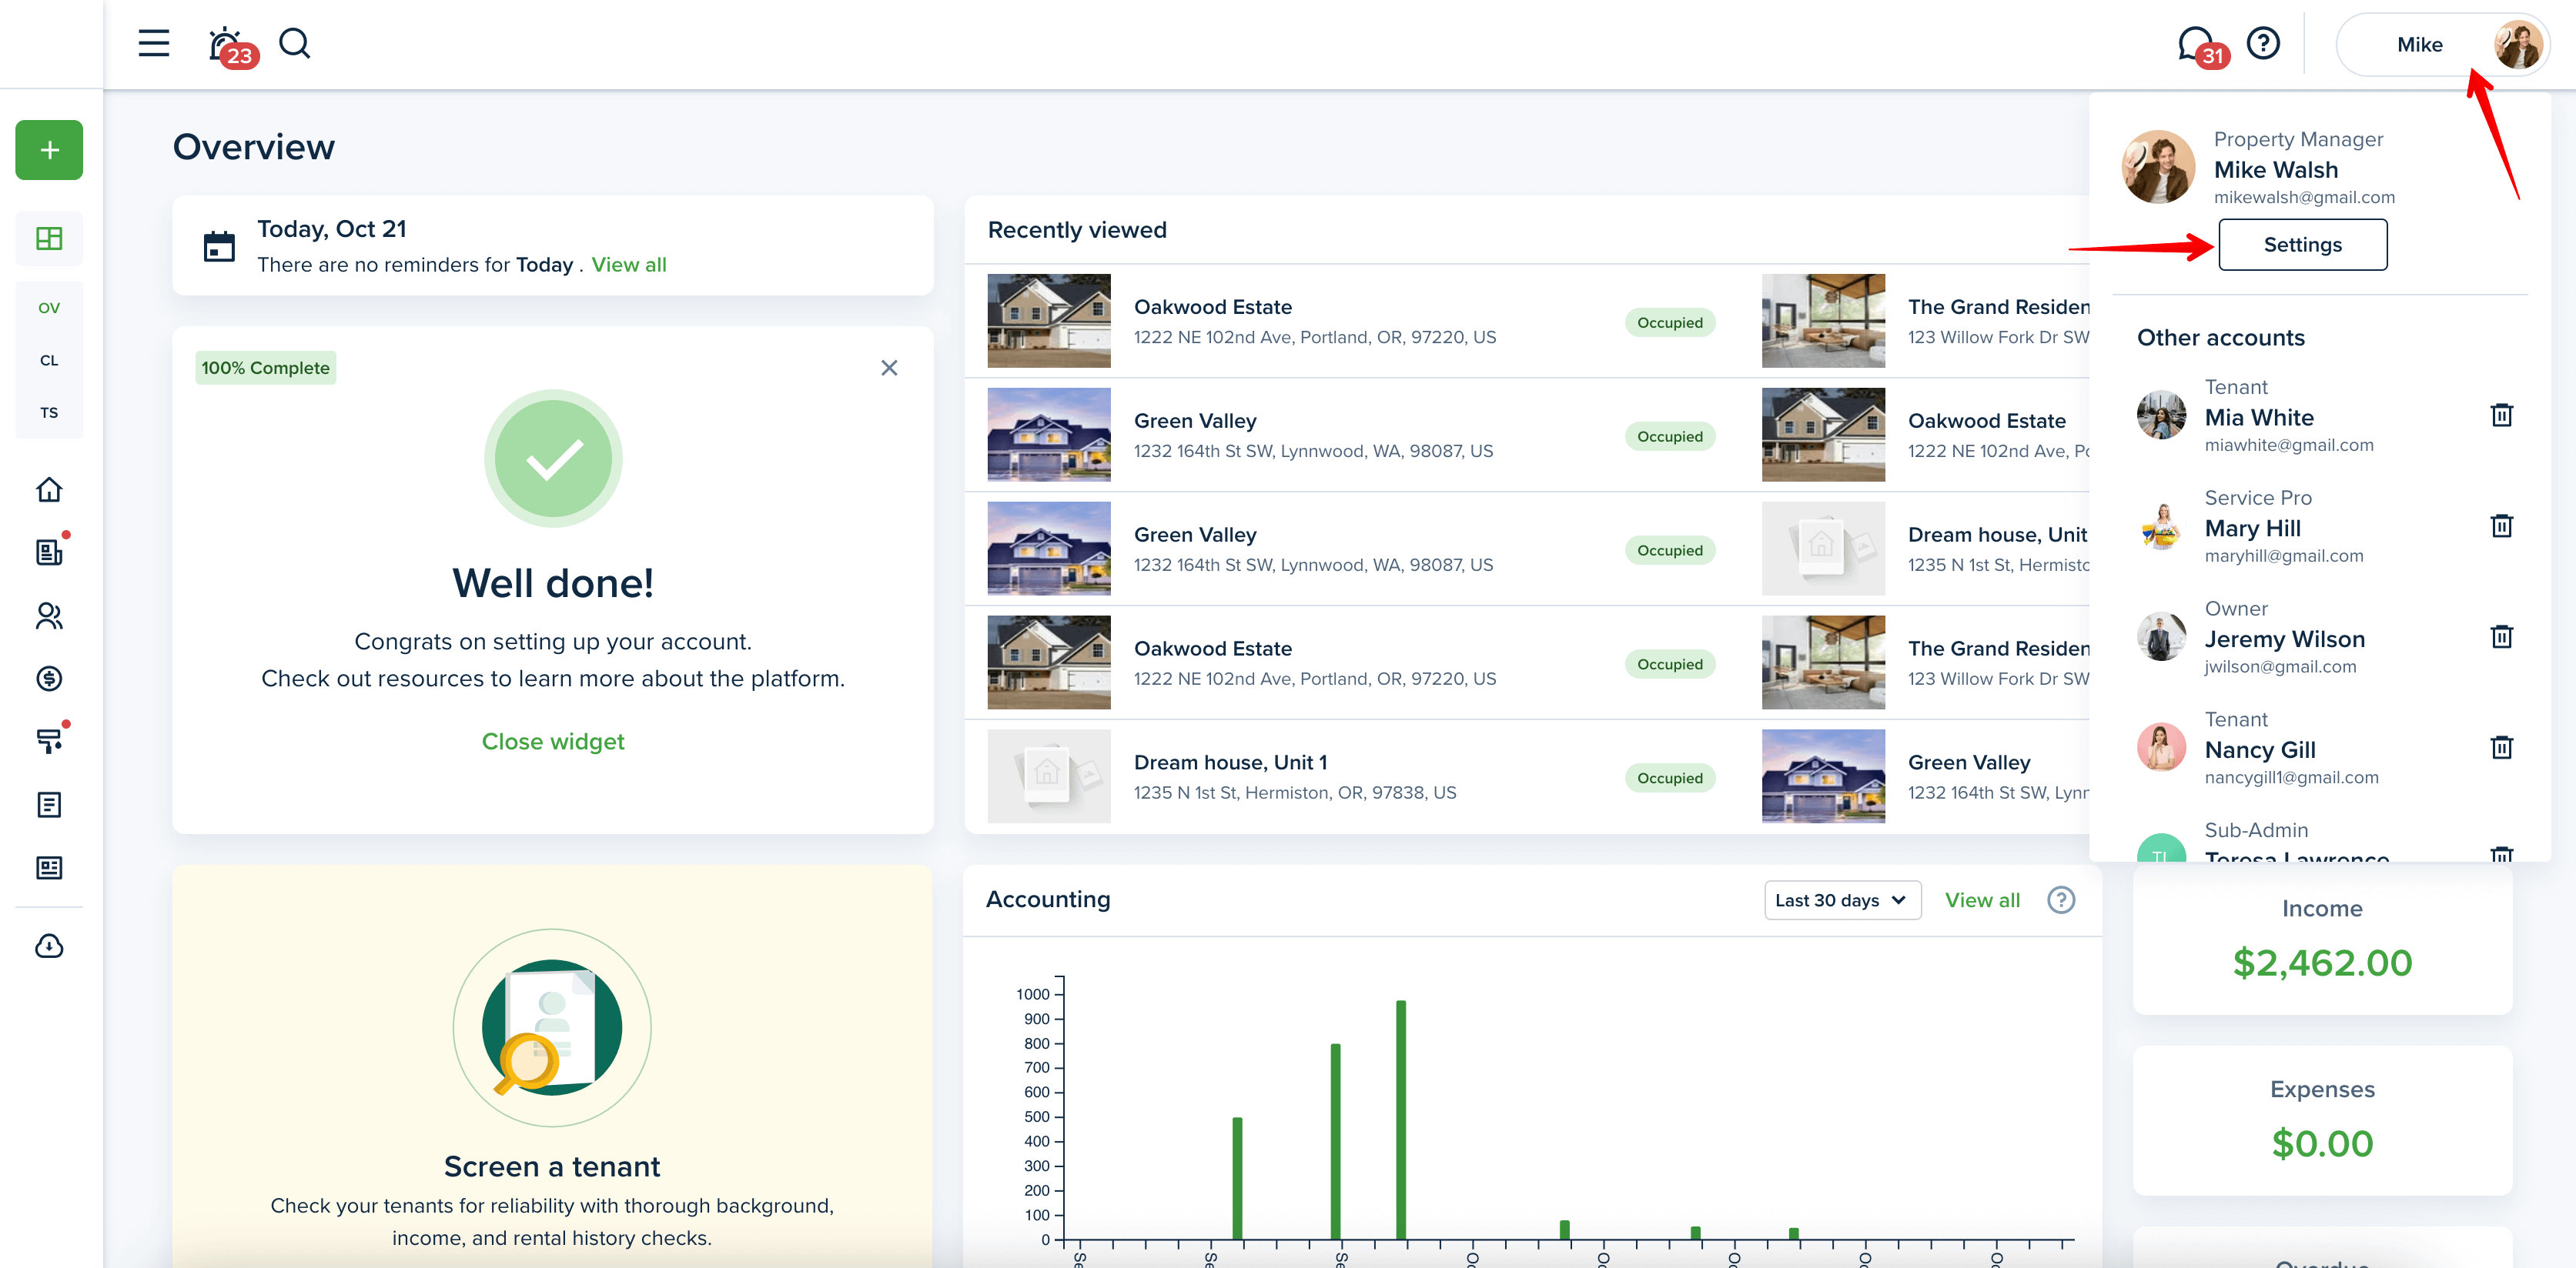The image size is (2576, 1268).
Task: Select the CL item in sidebar
Action: 49,361
